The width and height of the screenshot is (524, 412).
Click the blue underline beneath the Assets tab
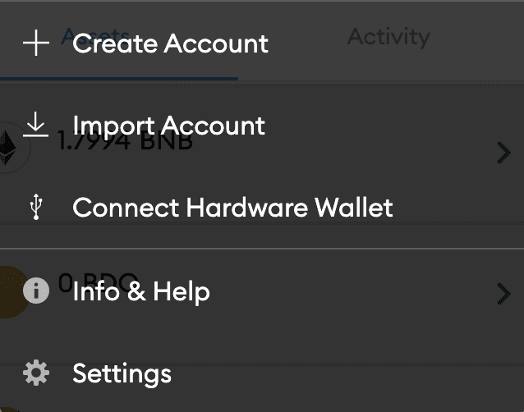[119, 79]
